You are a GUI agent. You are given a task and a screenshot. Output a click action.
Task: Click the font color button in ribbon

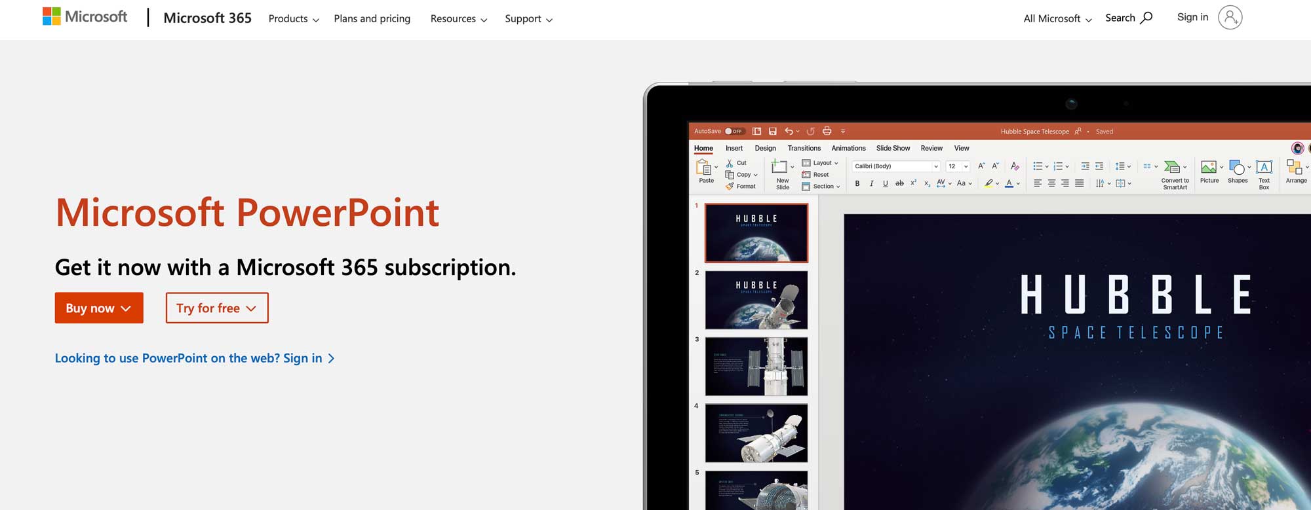(1009, 184)
